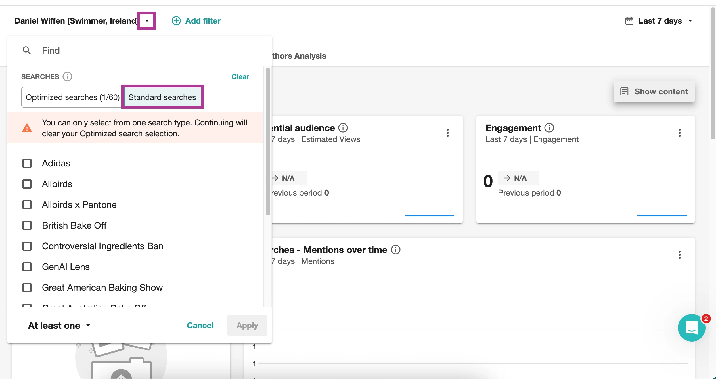Expand the Daniel Wiffen search dropdown arrow
Screen dimensions: 716x379
[x=147, y=21]
